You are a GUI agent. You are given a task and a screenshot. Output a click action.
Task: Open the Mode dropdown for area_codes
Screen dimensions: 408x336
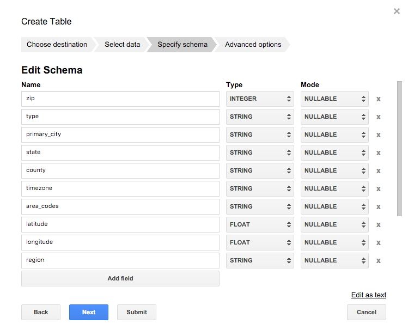pos(334,206)
